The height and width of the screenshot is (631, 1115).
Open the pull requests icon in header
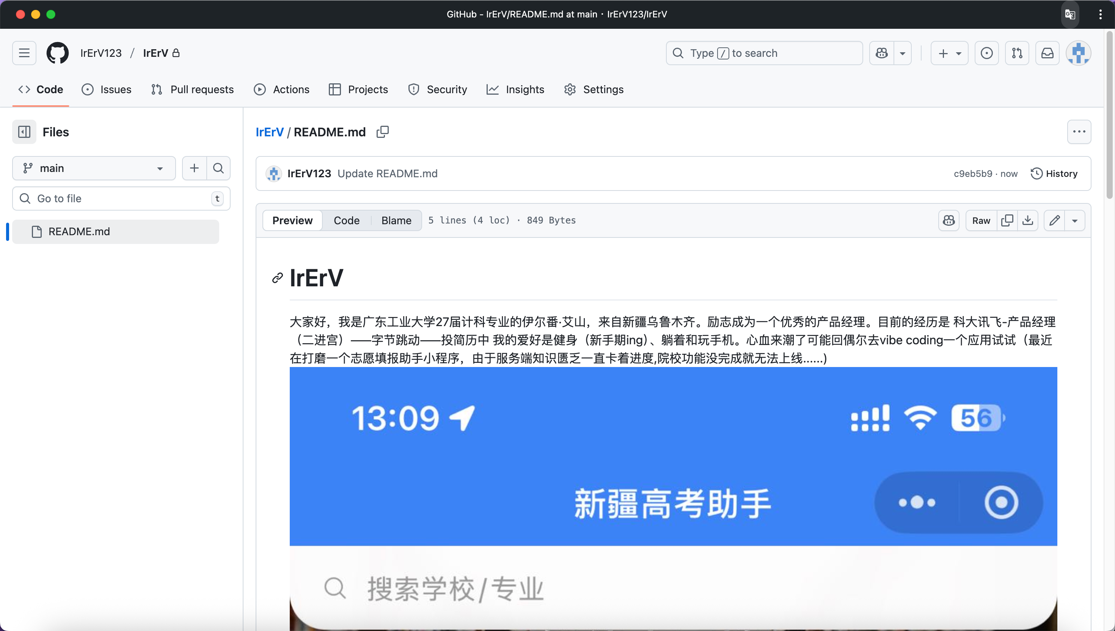pos(1017,53)
